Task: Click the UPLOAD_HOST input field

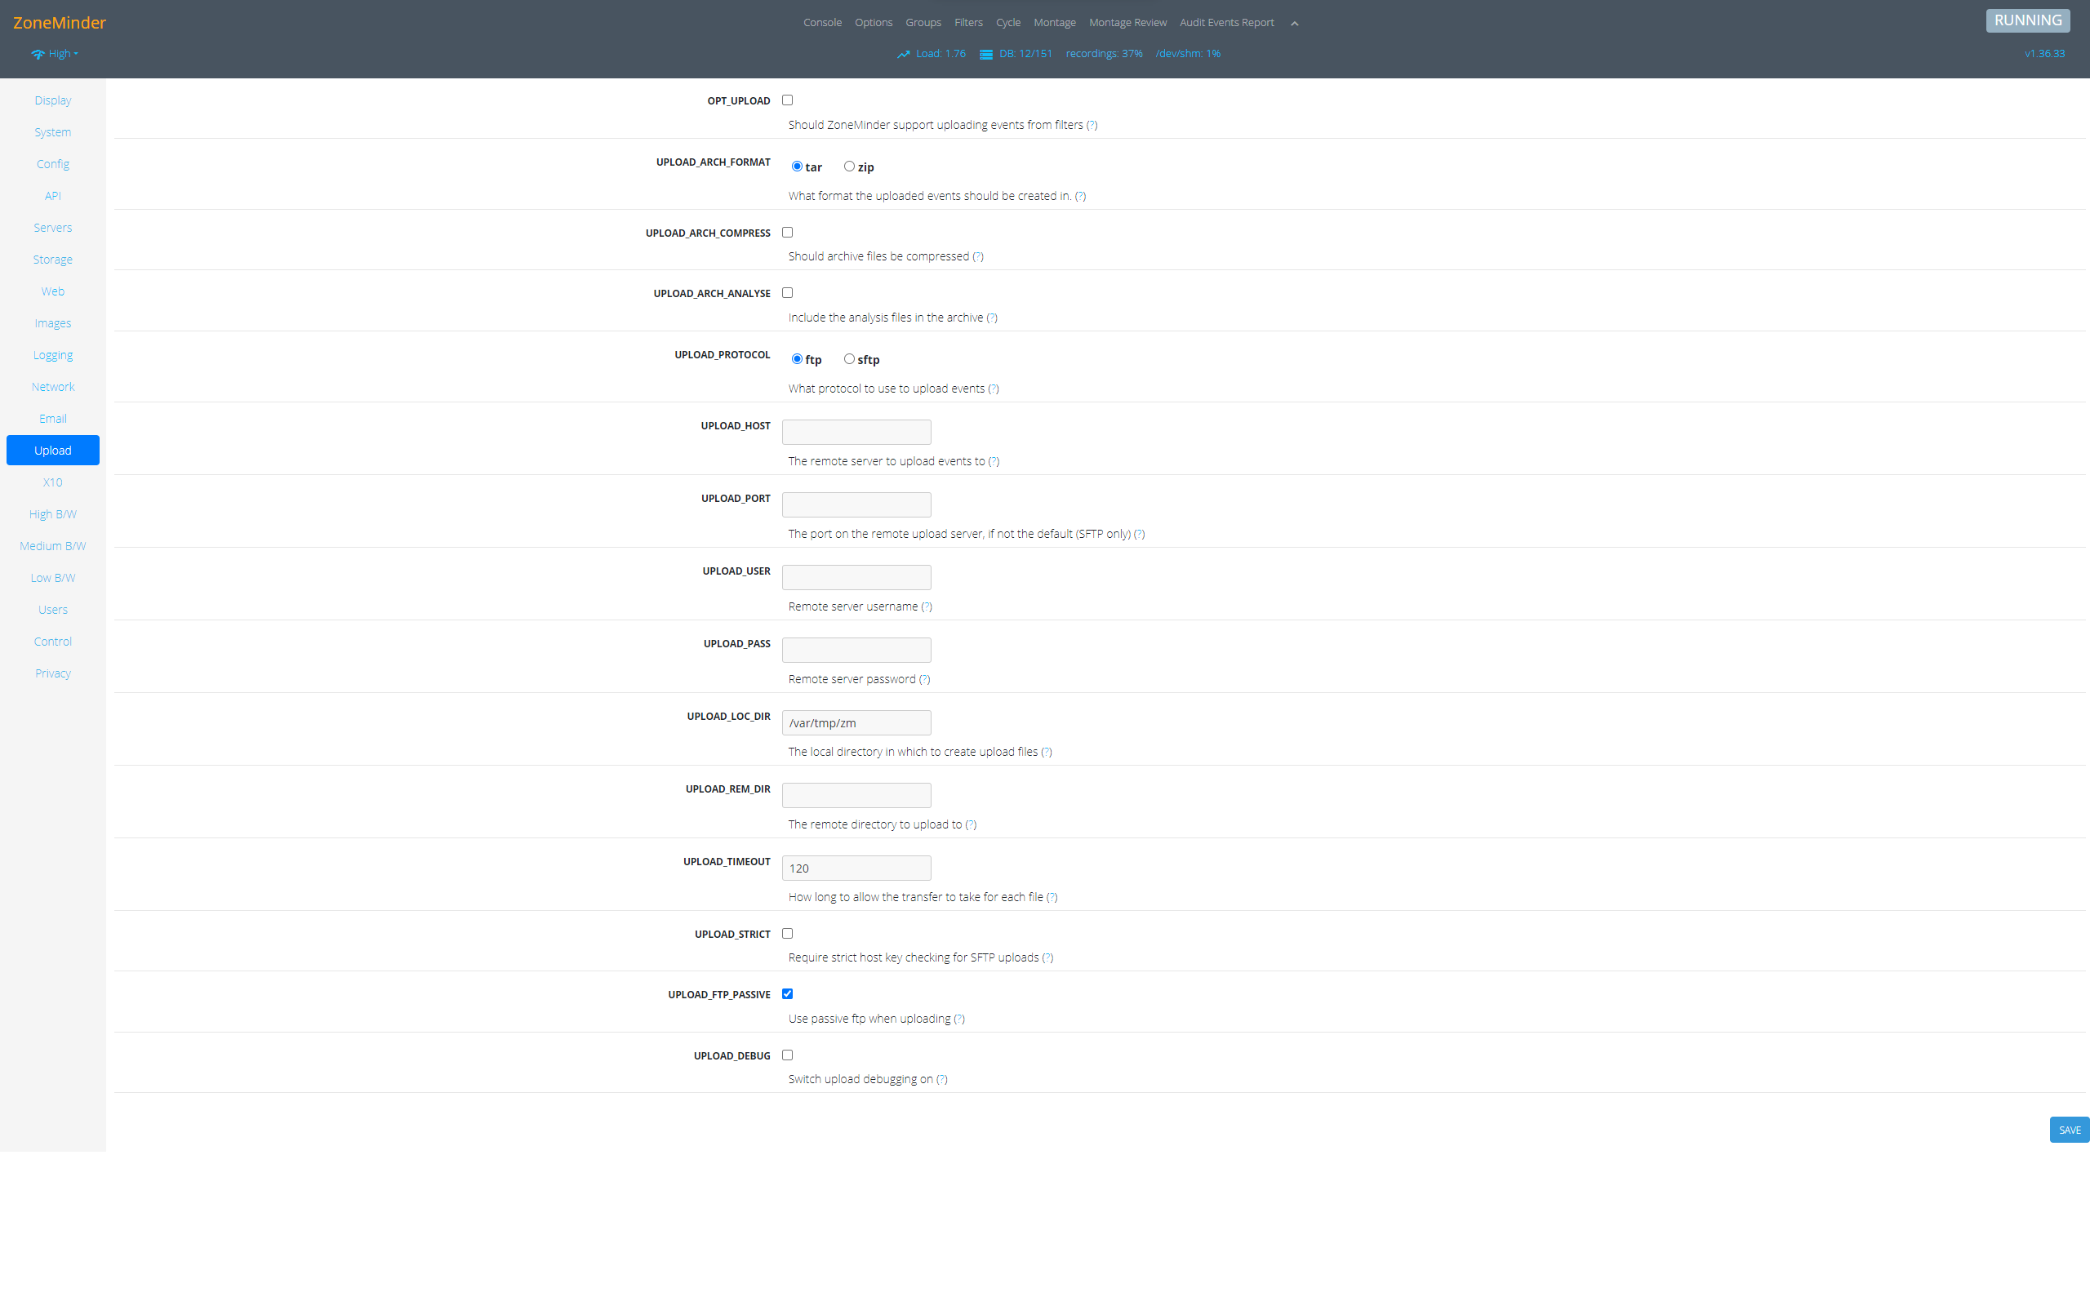Action: coord(856,432)
